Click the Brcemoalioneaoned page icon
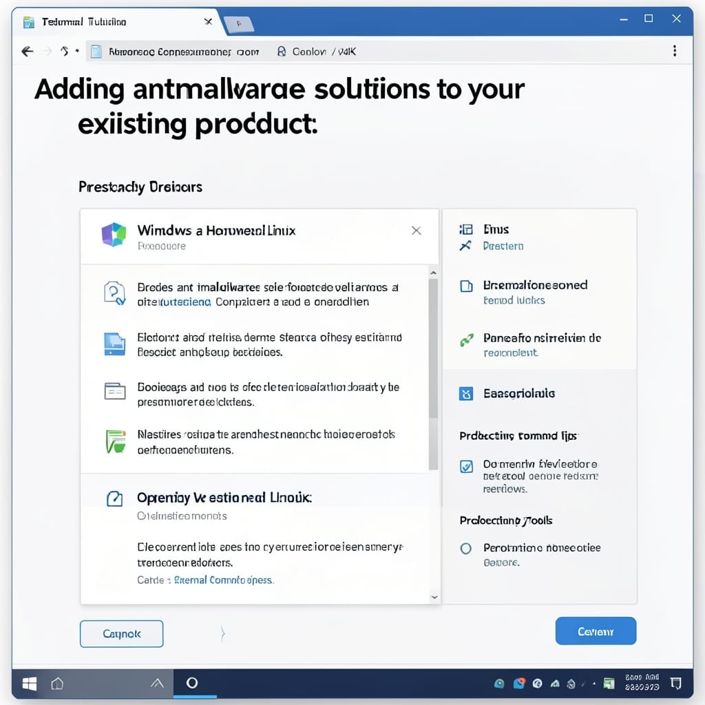Screen dimensions: 705x705 466,286
